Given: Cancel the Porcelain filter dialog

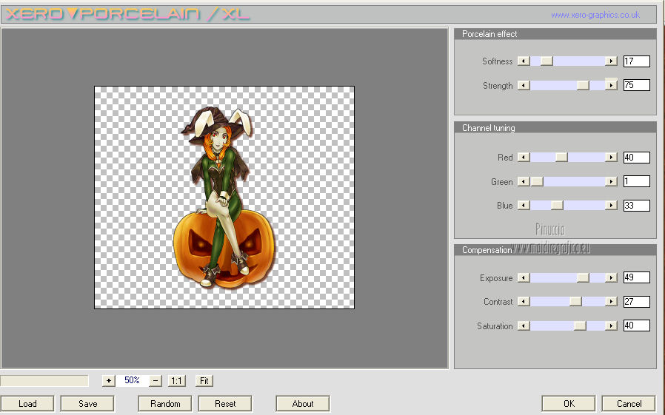Looking at the screenshot, I should click(x=629, y=403).
